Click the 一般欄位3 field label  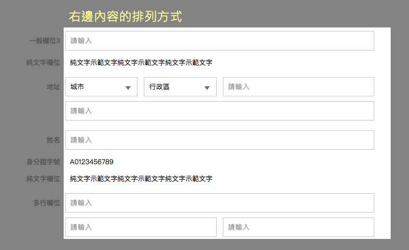(44, 40)
